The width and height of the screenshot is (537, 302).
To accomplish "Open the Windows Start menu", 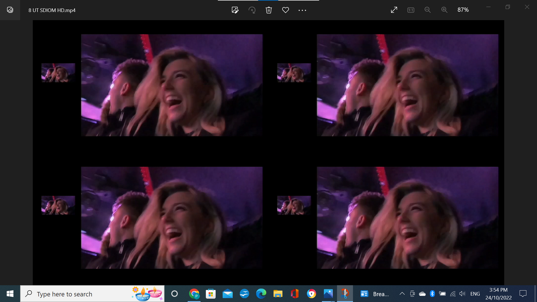I will pyautogui.click(x=10, y=294).
